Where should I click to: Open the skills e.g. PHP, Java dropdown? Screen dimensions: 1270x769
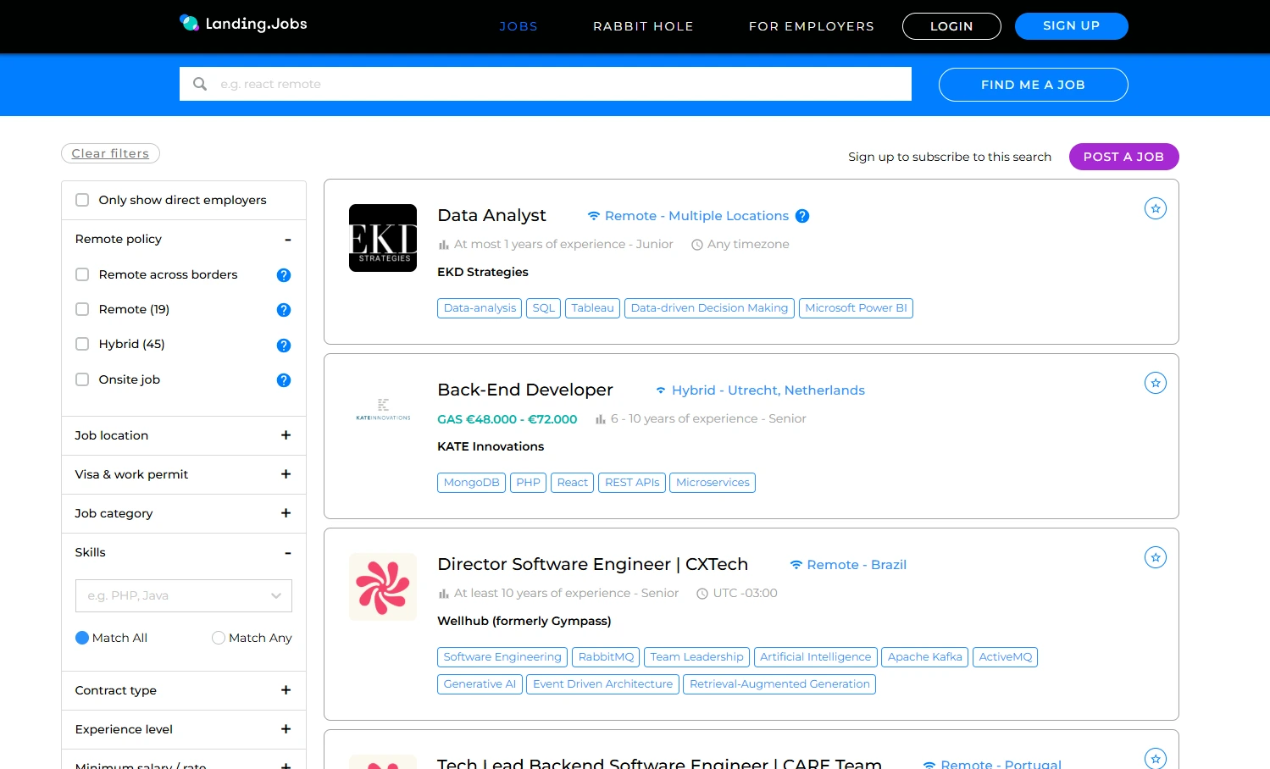[x=184, y=595]
